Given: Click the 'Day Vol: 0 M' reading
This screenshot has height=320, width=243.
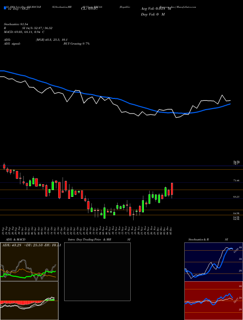Looking at the screenshot, I should pos(153,14).
